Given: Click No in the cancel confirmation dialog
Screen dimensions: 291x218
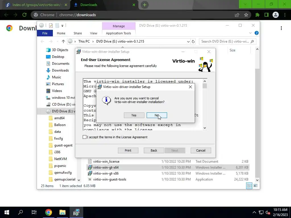Looking at the screenshot, I should 157,115.
